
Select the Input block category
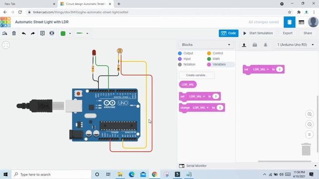pos(184,59)
